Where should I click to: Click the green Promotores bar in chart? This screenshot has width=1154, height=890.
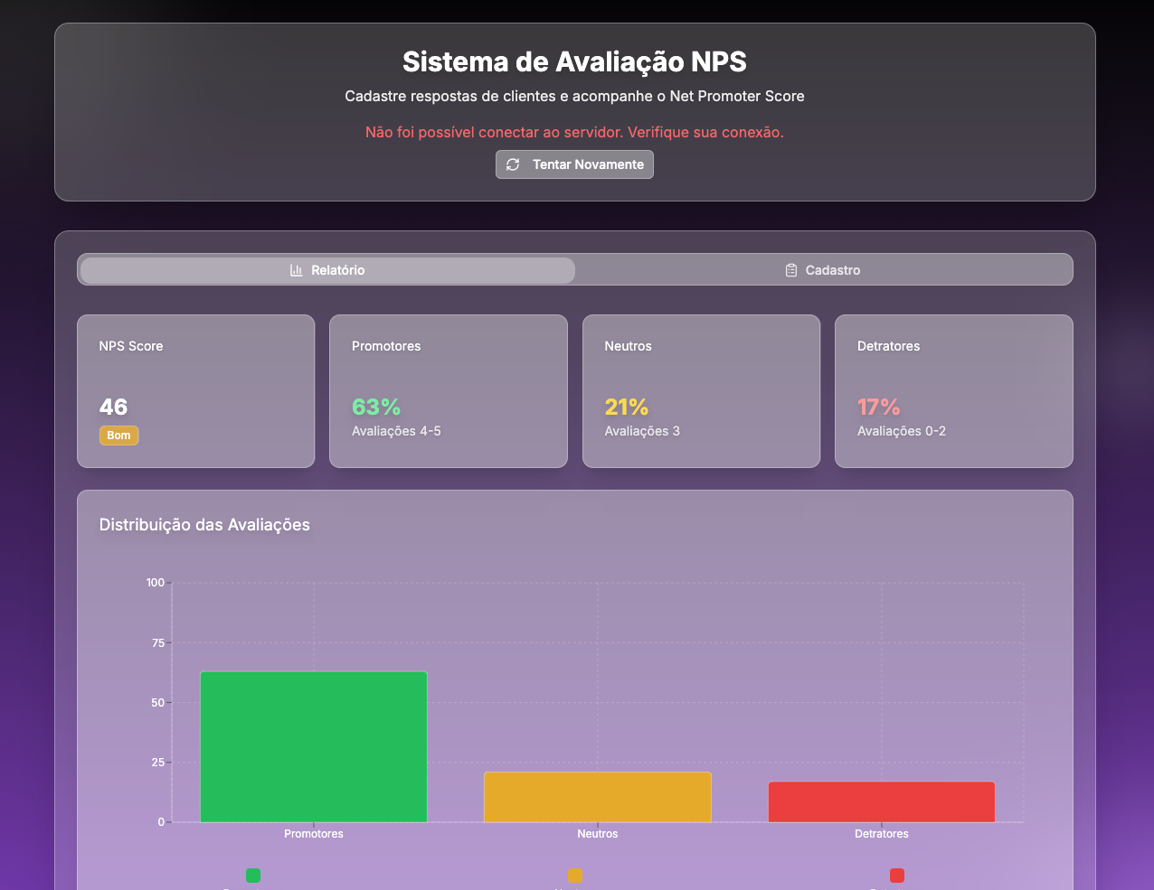click(314, 746)
